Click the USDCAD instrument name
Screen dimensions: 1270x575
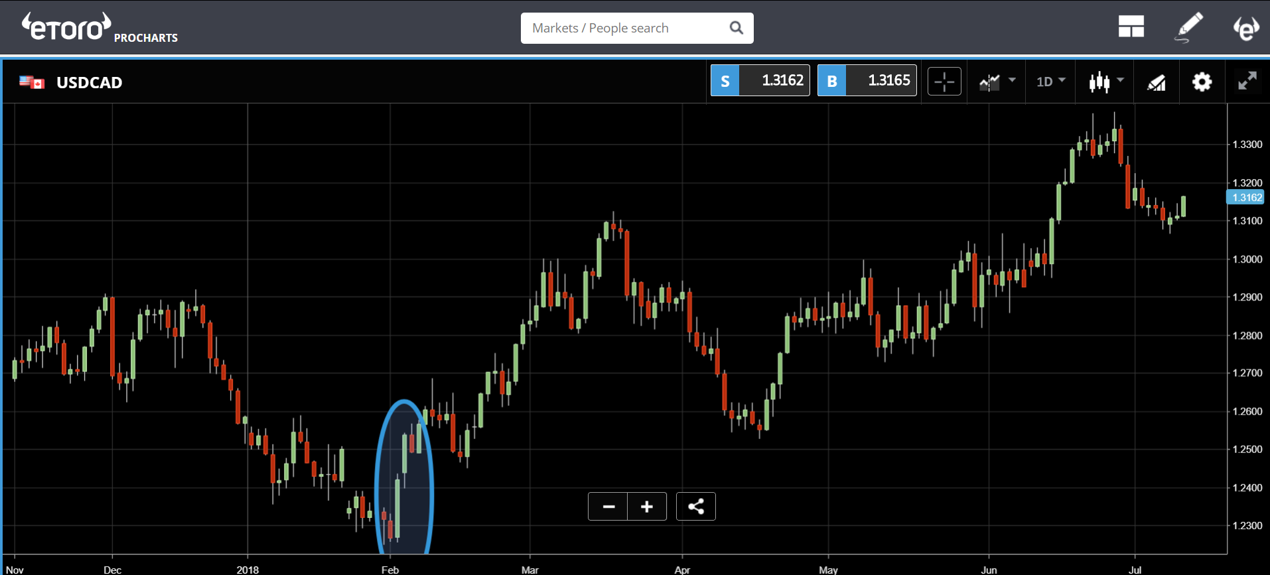point(89,83)
